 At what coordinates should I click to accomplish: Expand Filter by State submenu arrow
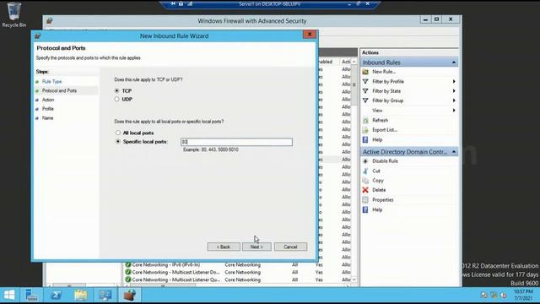[x=454, y=91]
